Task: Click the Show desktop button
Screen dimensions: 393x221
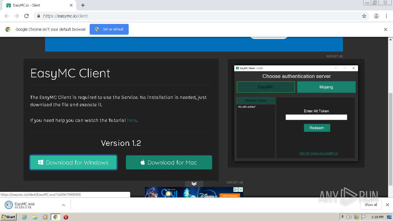Action: (390, 217)
